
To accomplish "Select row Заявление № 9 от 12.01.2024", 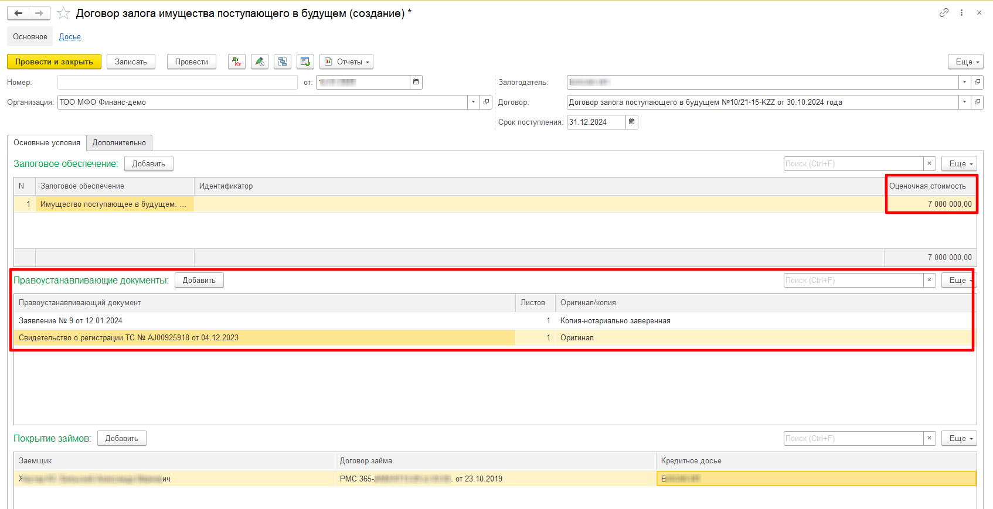I will coord(264,320).
